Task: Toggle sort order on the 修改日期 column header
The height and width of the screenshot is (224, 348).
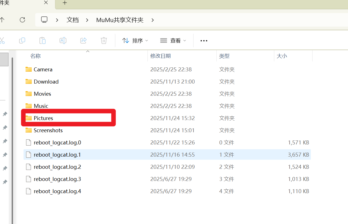Action: click(161, 56)
